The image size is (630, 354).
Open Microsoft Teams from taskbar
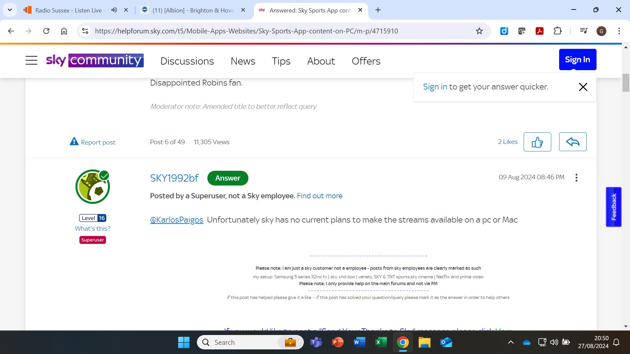[x=316, y=342]
